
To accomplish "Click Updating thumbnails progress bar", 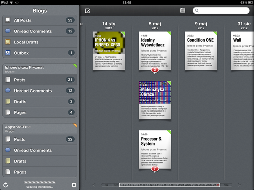I will (x=40, y=183).
